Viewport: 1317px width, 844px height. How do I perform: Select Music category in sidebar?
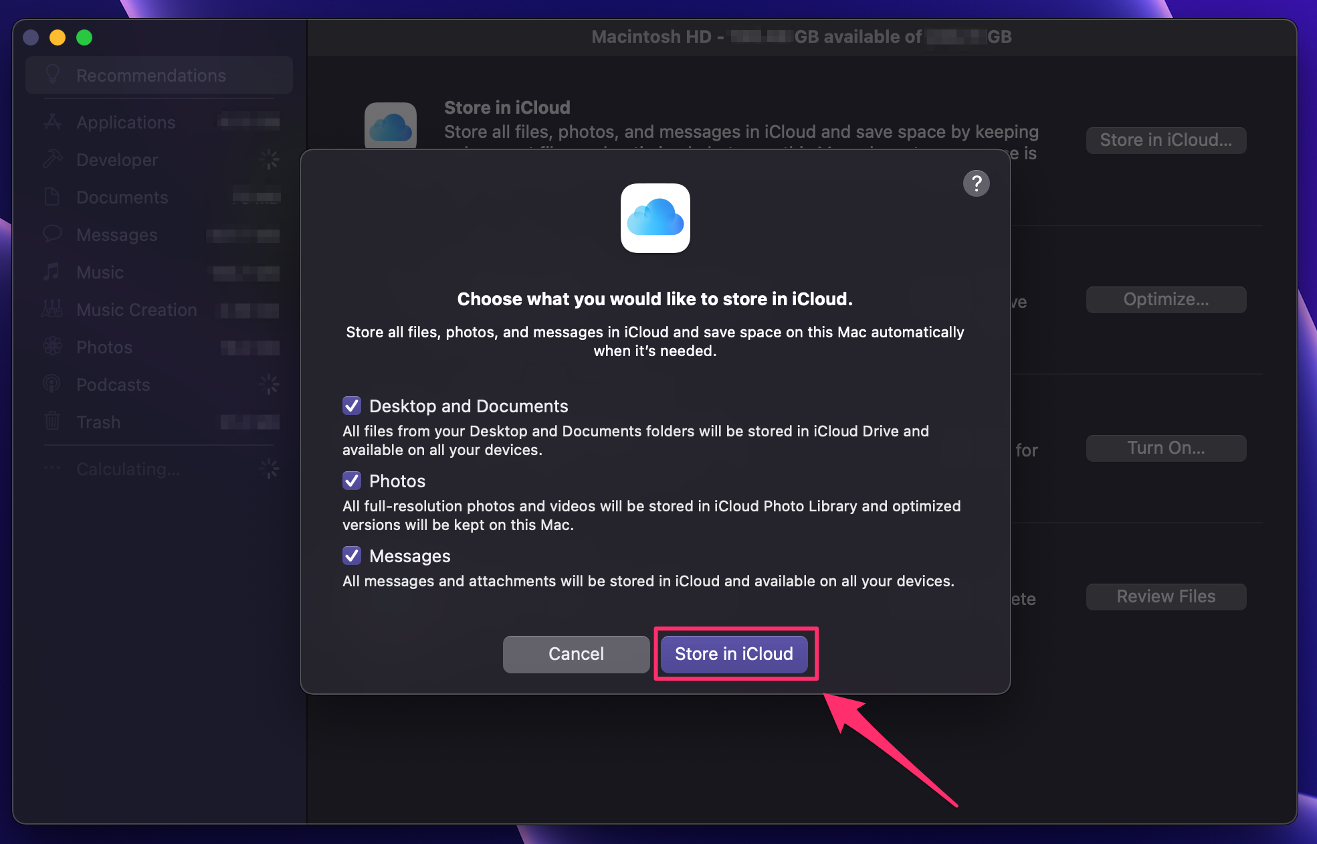(x=159, y=272)
